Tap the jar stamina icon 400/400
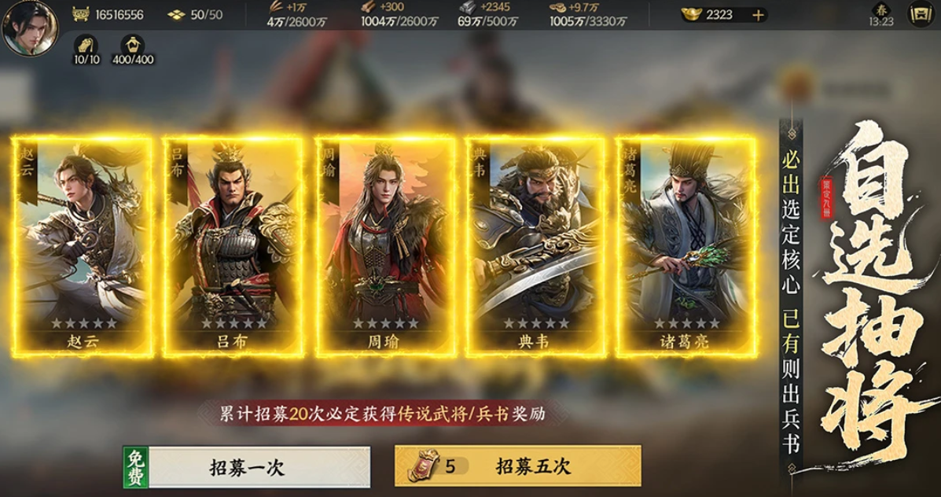Image resolution: width=941 pixels, height=497 pixels. (132, 45)
